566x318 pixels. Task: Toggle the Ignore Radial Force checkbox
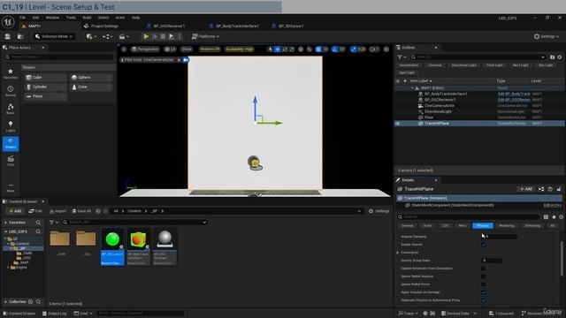click(x=484, y=284)
